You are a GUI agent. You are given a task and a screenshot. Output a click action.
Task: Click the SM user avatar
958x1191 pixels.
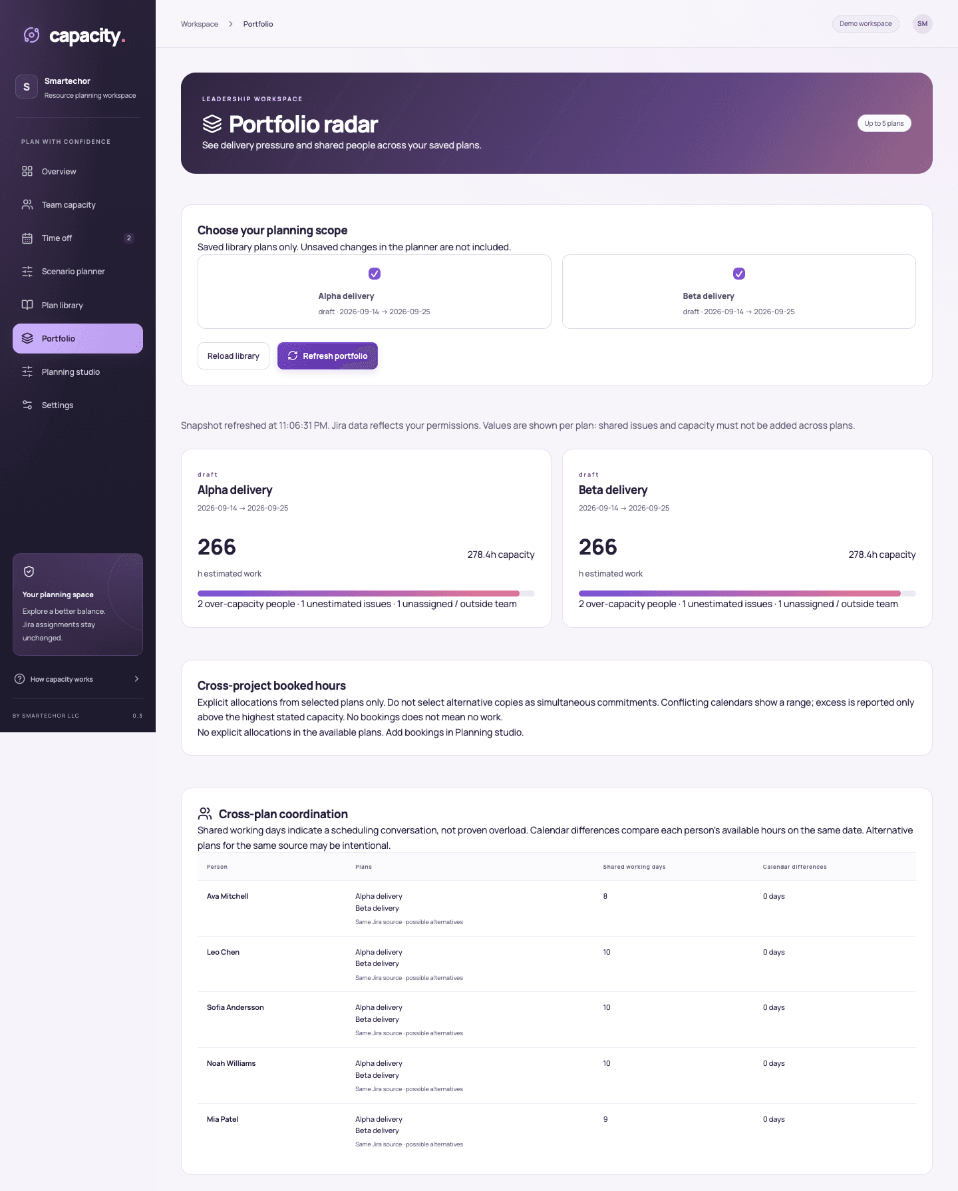[x=922, y=24]
